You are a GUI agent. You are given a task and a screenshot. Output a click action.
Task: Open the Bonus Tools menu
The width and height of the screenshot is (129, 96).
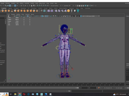pyautogui.click(x=42, y=3)
